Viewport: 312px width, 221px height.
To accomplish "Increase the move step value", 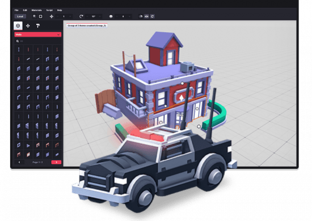I will (70, 16).
